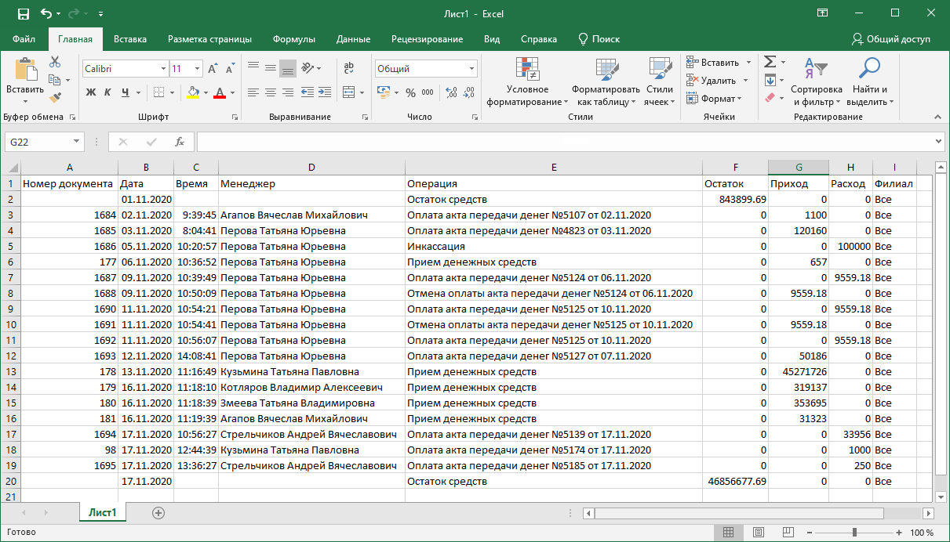This screenshot has width=950, height=542.
Task: Open Find and Select (Найти и выделить)
Action: (x=869, y=82)
